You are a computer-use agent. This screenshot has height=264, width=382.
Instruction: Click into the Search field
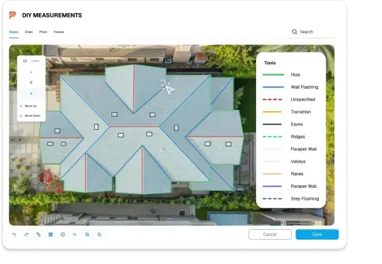pos(312,32)
